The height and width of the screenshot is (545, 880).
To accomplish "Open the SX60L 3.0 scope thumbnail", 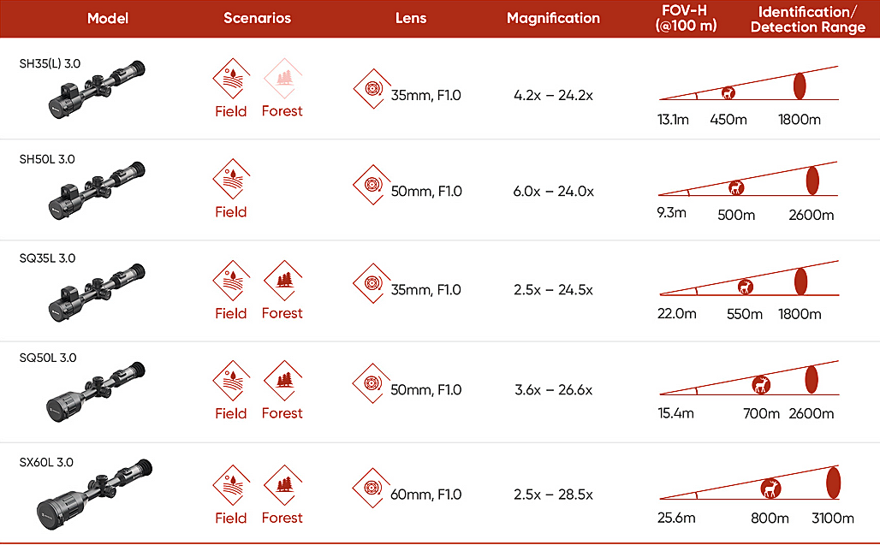I will [94, 491].
